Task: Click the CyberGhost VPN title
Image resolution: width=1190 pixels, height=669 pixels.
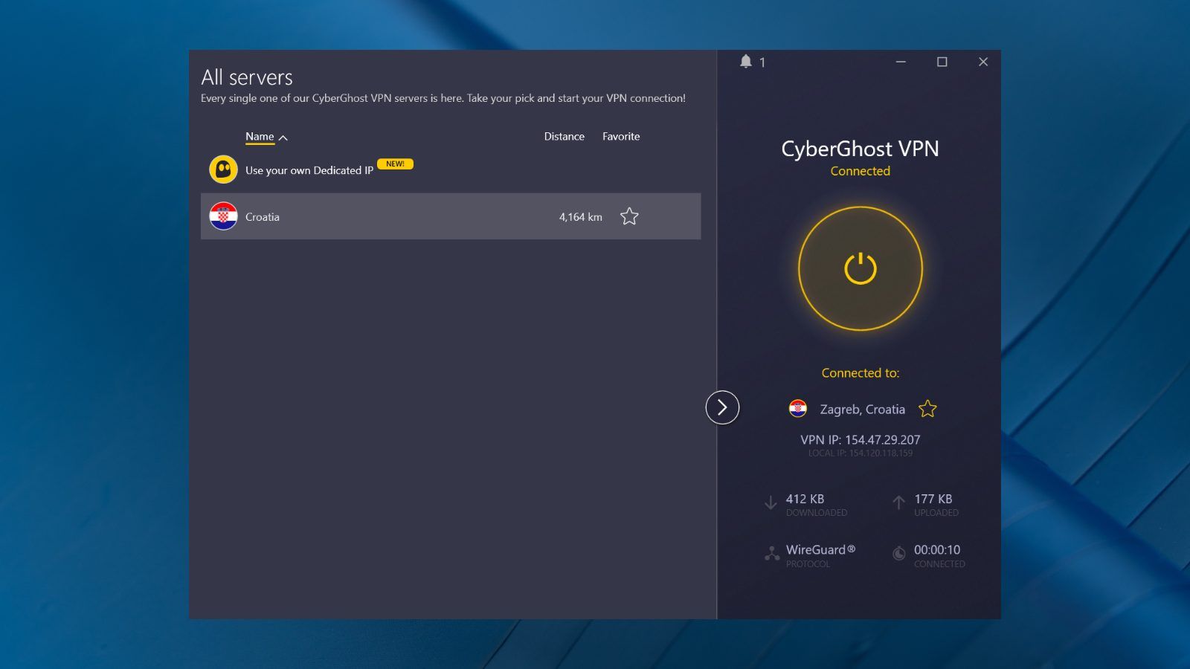Action: click(x=861, y=149)
